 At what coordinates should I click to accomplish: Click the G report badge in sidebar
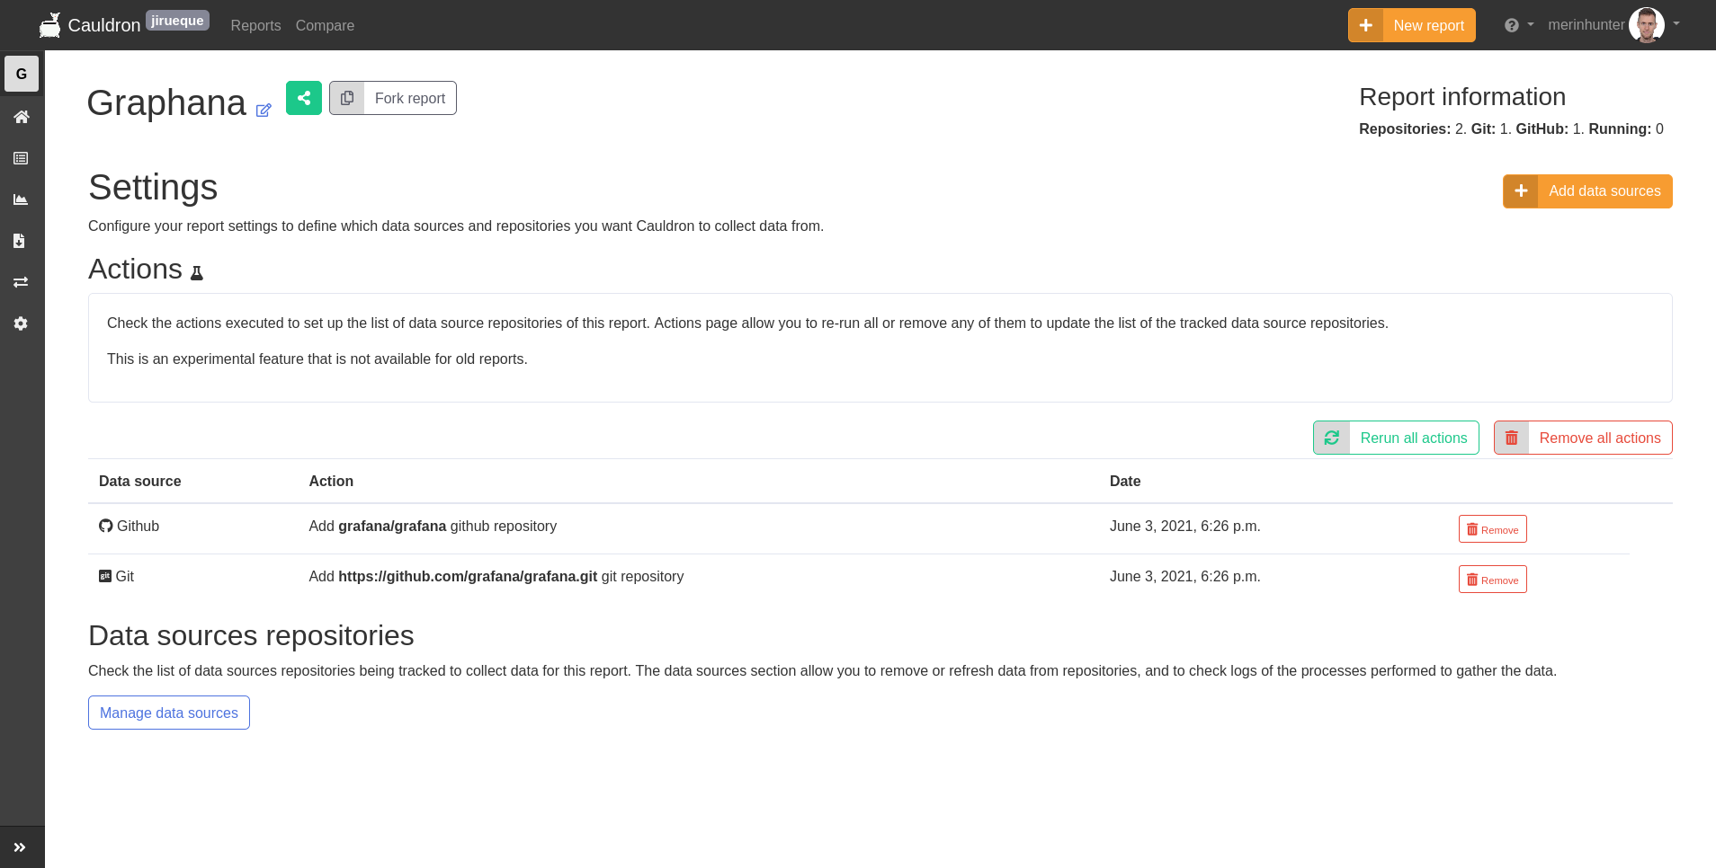coord(22,74)
